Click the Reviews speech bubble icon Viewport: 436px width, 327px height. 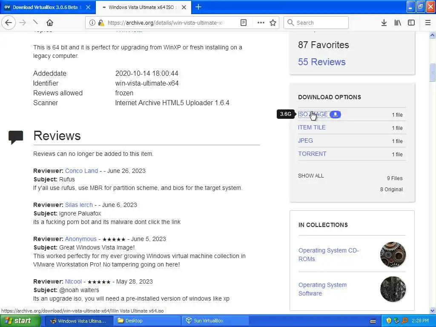pos(16,137)
